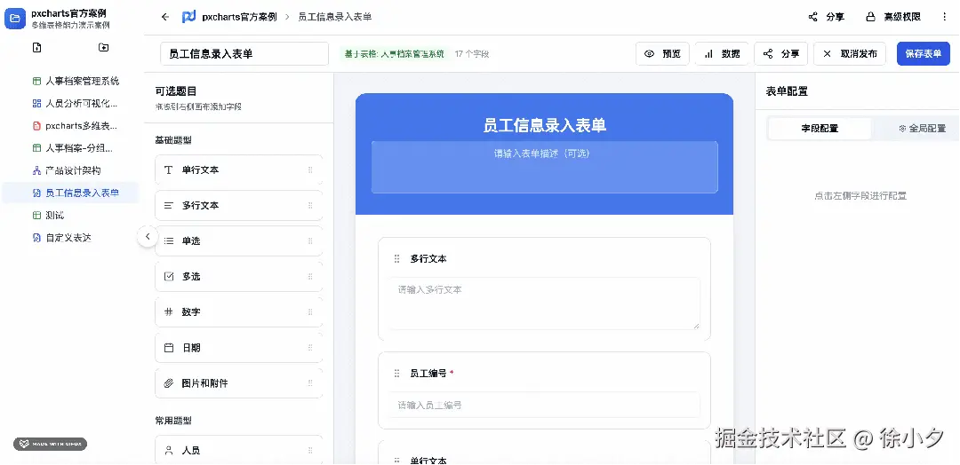
Task: Click drag handle of 日期 item
Action: (x=310, y=348)
